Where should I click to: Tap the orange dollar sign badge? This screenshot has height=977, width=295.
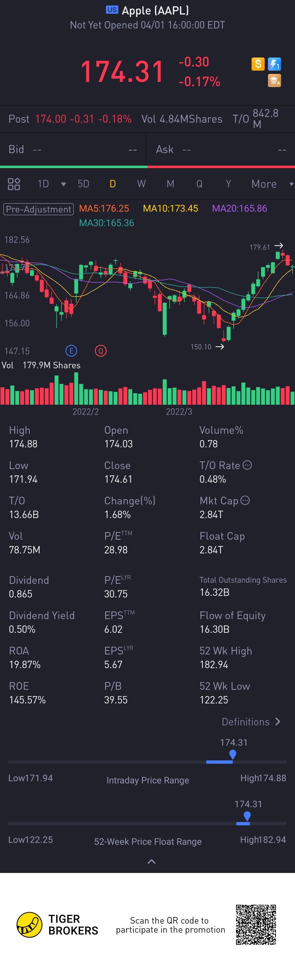click(x=258, y=64)
